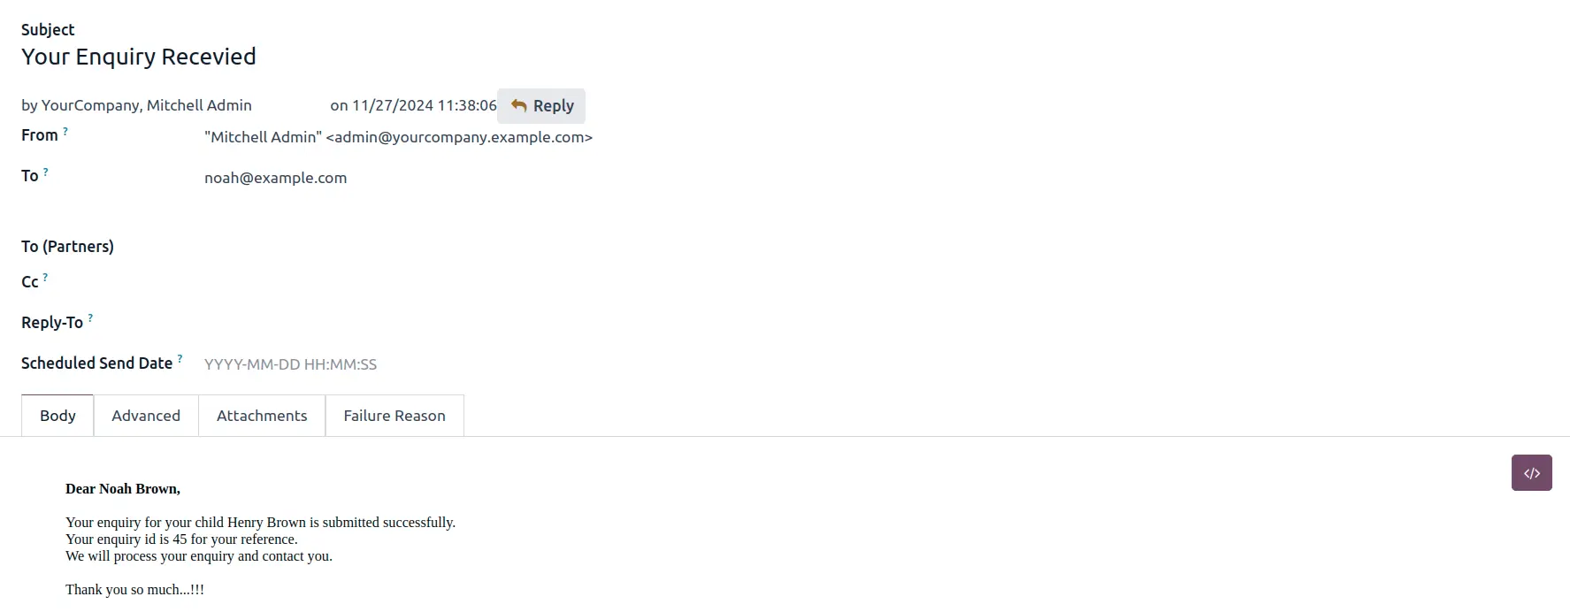Click the Cc field help question mark
Image resolution: width=1570 pixels, height=612 pixels.
tap(46, 277)
